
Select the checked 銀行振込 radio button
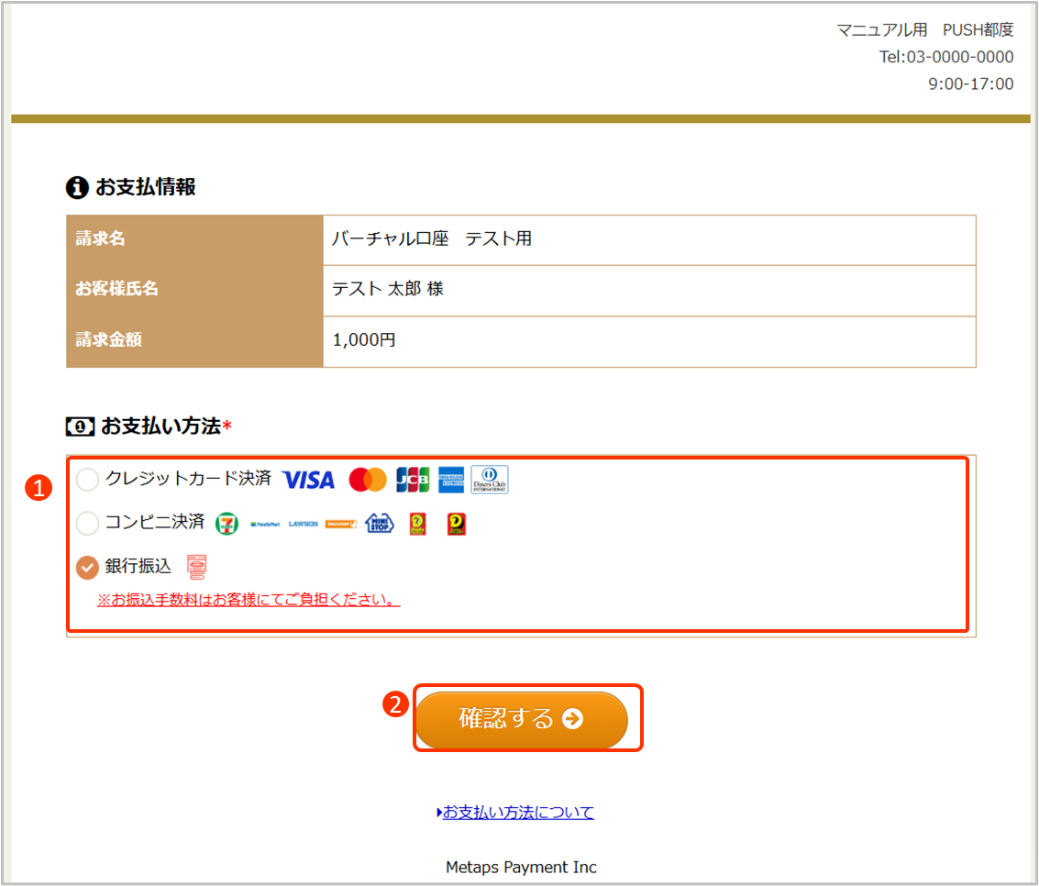click(87, 568)
